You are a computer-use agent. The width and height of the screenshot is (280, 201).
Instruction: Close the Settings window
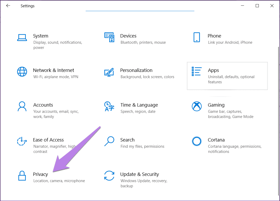(x=272, y=6)
